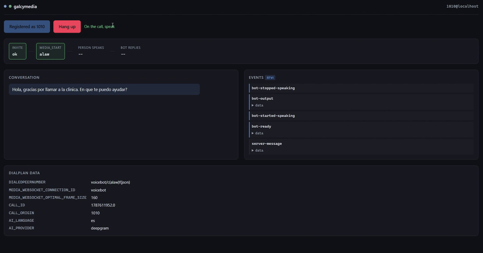Click the MEDIA_WEBSOCKET_CONNECTION_ID label

[42, 190]
